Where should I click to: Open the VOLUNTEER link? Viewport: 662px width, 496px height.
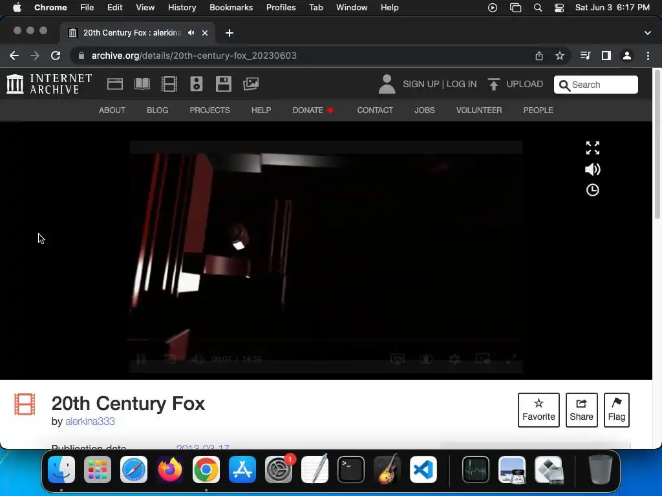click(x=479, y=110)
